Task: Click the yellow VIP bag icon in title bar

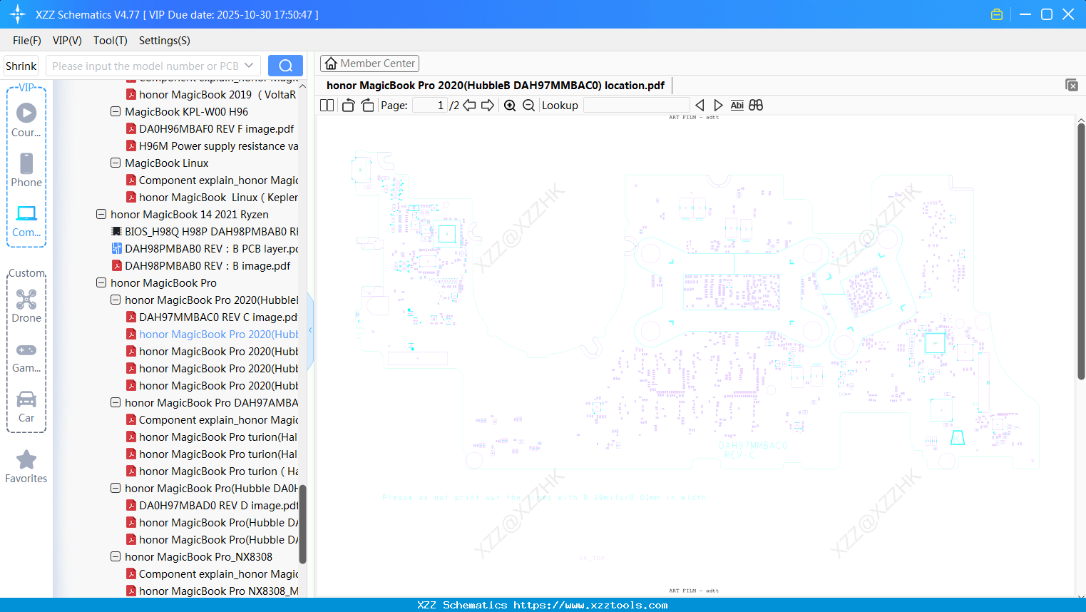Action: [x=997, y=14]
